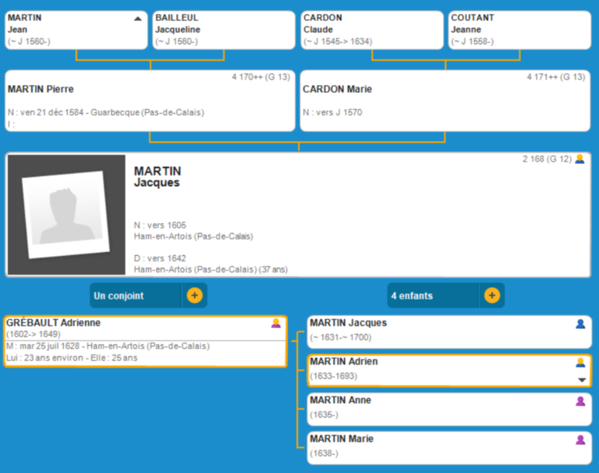Click the person icon beside GRÉBAULT Adrienne

point(275,323)
